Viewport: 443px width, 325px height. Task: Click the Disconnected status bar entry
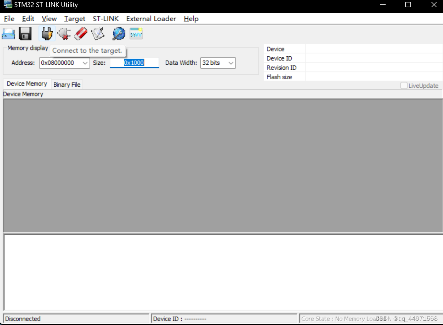point(76,319)
